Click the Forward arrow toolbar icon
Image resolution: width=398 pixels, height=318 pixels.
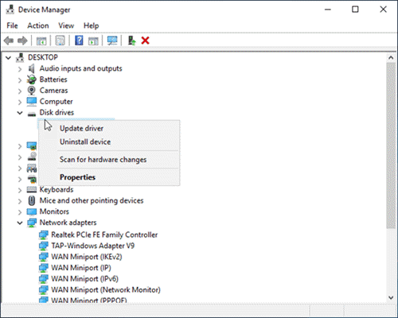point(22,41)
